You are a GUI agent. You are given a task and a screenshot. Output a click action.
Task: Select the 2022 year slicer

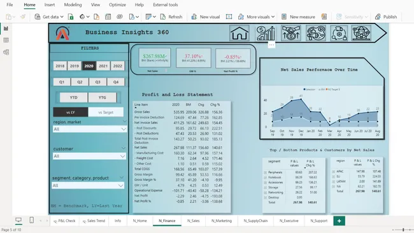117,66
